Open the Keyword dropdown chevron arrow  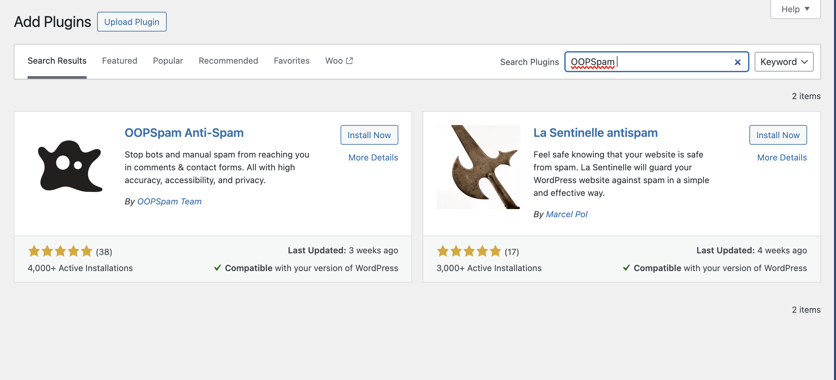(804, 62)
